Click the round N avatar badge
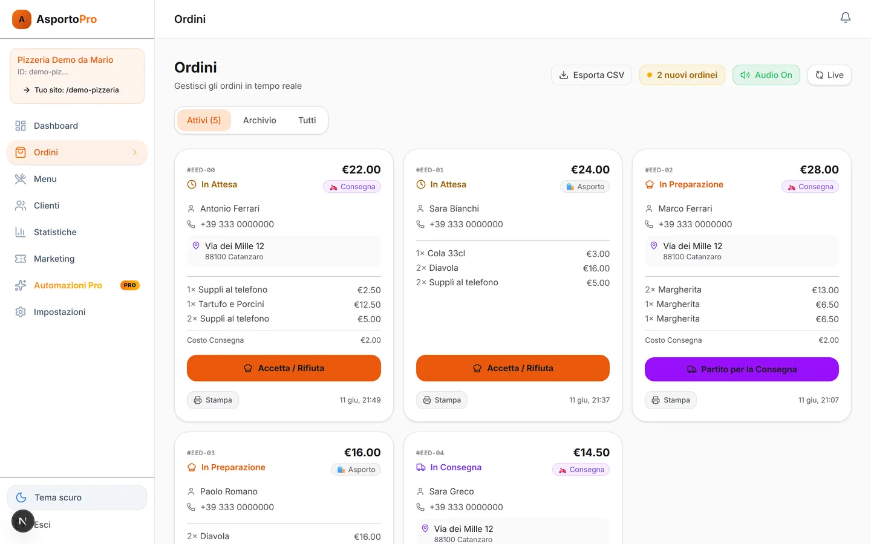This screenshot has height=544, width=871. click(x=23, y=521)
